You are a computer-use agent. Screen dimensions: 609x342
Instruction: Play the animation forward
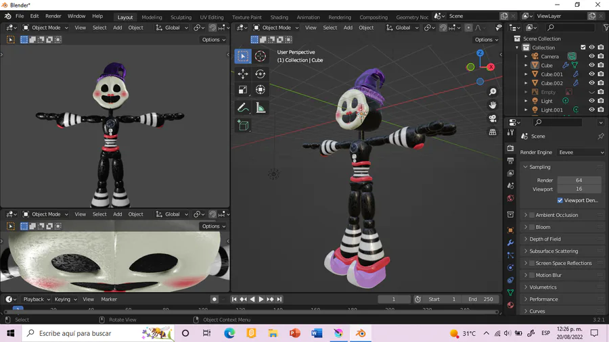pos(261,299)
